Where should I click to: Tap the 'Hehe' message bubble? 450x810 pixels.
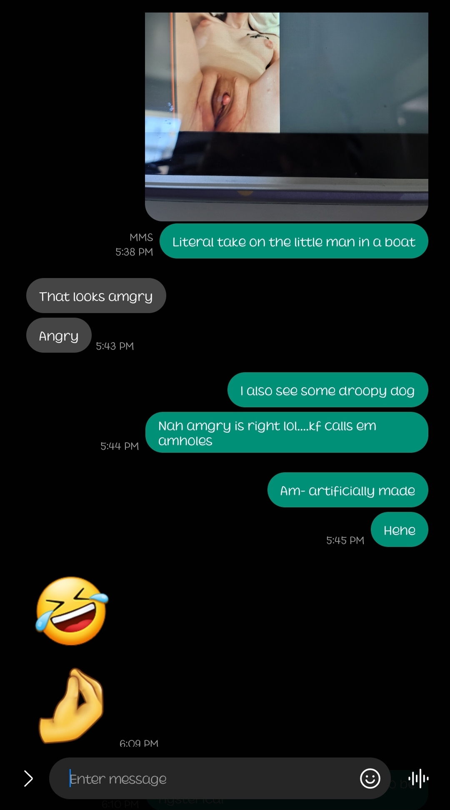pyautogui.click(x=399, y=529)
